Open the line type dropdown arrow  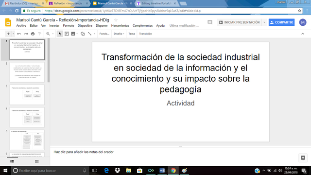point(94,34)
